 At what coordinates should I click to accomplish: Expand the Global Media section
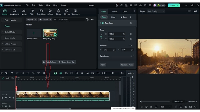(x=3, y=32)
